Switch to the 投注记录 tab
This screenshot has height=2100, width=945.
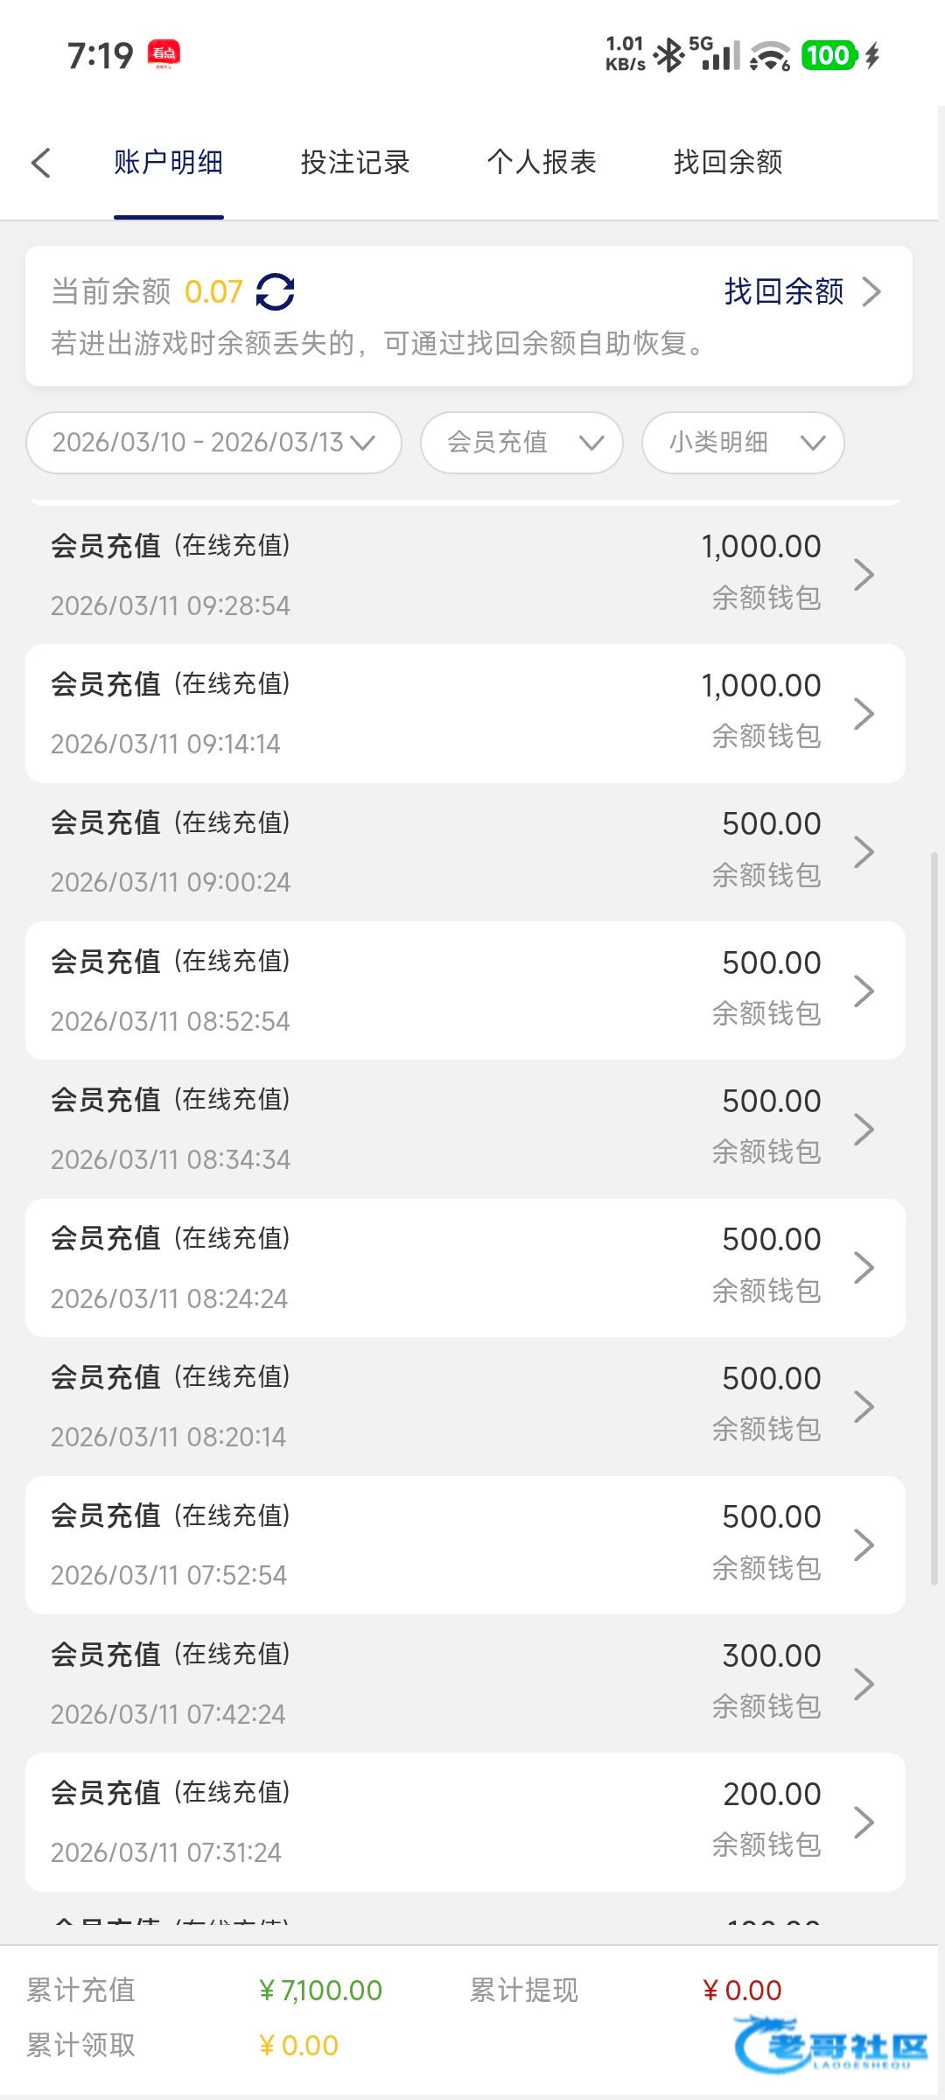(x=355, y=163)
